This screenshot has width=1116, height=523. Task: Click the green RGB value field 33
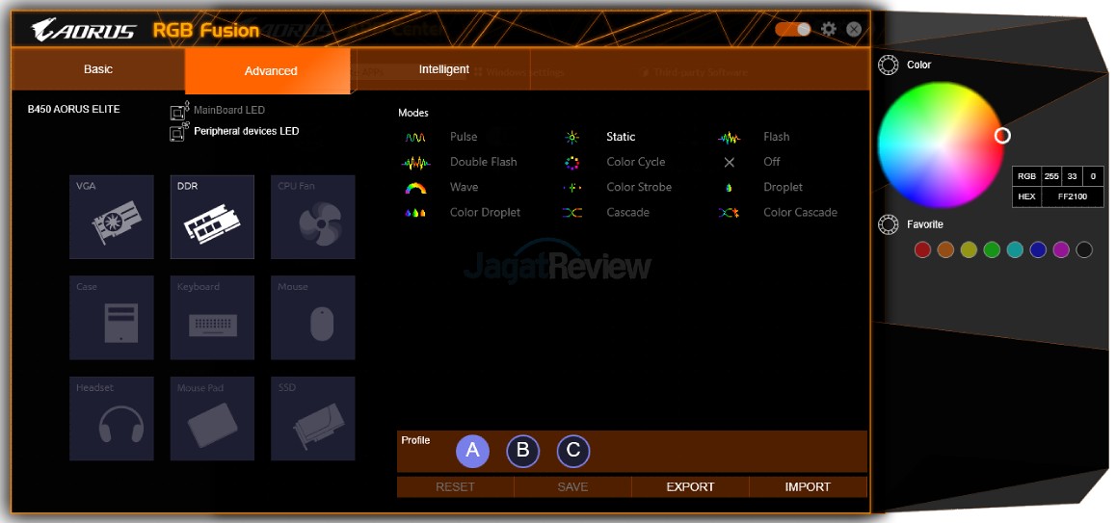click(1073, 176)
